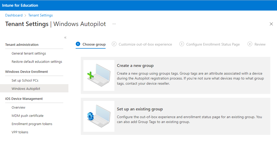
Task: Switch to Customize out-of-box experience step
Action: pyautogui.click(x=145, y=44)
